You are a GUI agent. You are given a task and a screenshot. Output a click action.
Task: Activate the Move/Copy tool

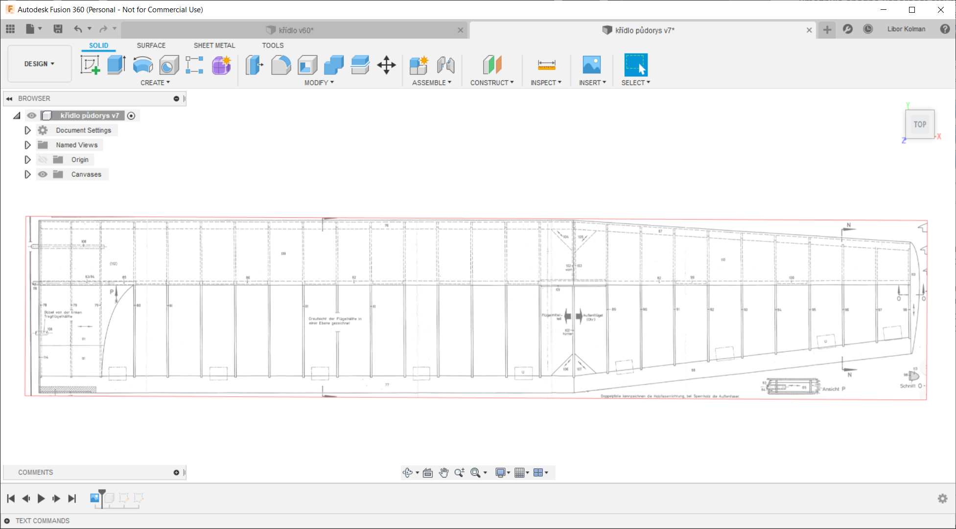pos(386,65)
